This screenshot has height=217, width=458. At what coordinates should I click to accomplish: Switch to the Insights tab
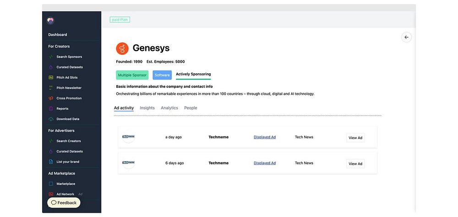[x=147, y=108]
